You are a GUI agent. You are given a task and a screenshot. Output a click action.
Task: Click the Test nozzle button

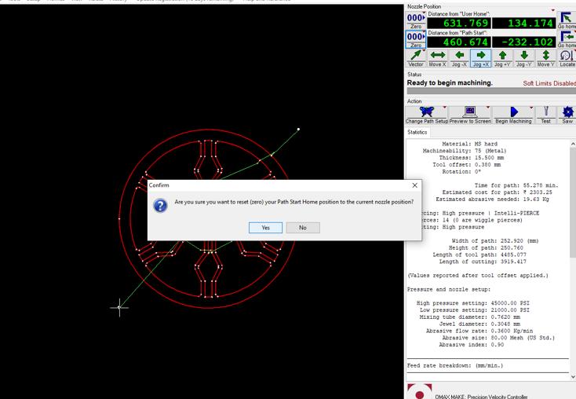(546, 115)
